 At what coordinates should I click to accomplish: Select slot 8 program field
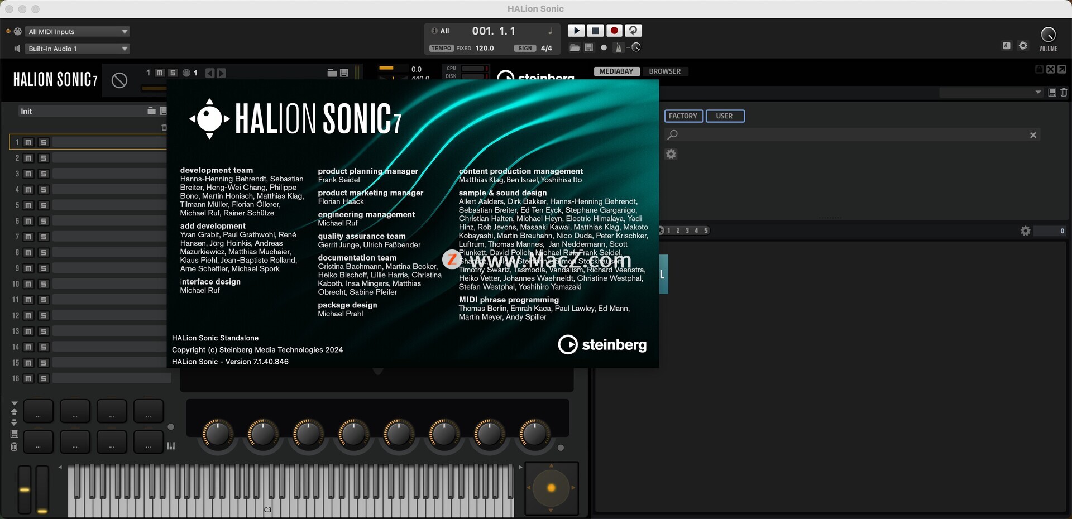point(109,253)
